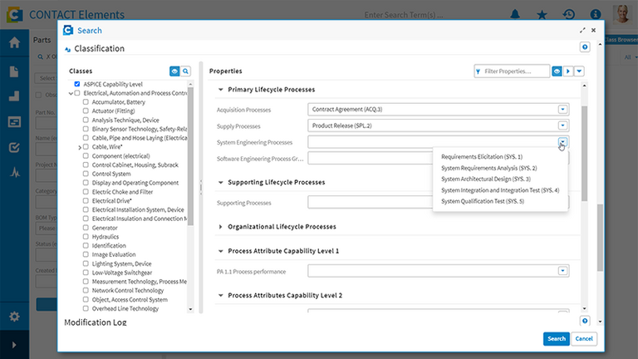Check the Generator checkbox
The image size is (638, 359).
click(x=86, y=228)
